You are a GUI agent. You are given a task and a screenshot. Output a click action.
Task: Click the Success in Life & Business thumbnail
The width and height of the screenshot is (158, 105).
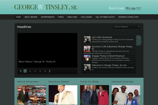click(87, 49)
